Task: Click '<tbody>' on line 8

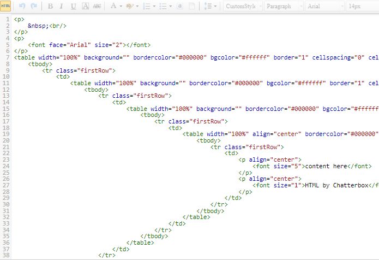Action: 40,64
